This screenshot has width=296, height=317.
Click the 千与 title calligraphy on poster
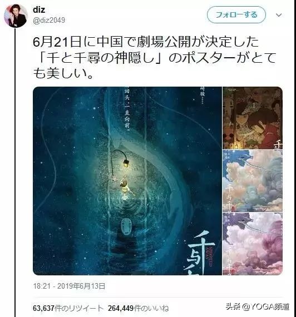[200, 253]
